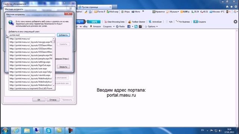Click the 0,00 р. balance indicator

[185, 12]
